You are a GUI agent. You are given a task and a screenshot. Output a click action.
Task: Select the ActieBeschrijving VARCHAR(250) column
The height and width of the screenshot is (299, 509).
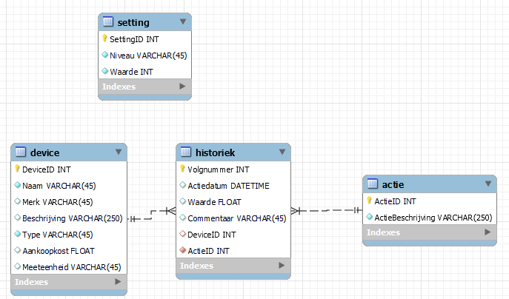433,217
